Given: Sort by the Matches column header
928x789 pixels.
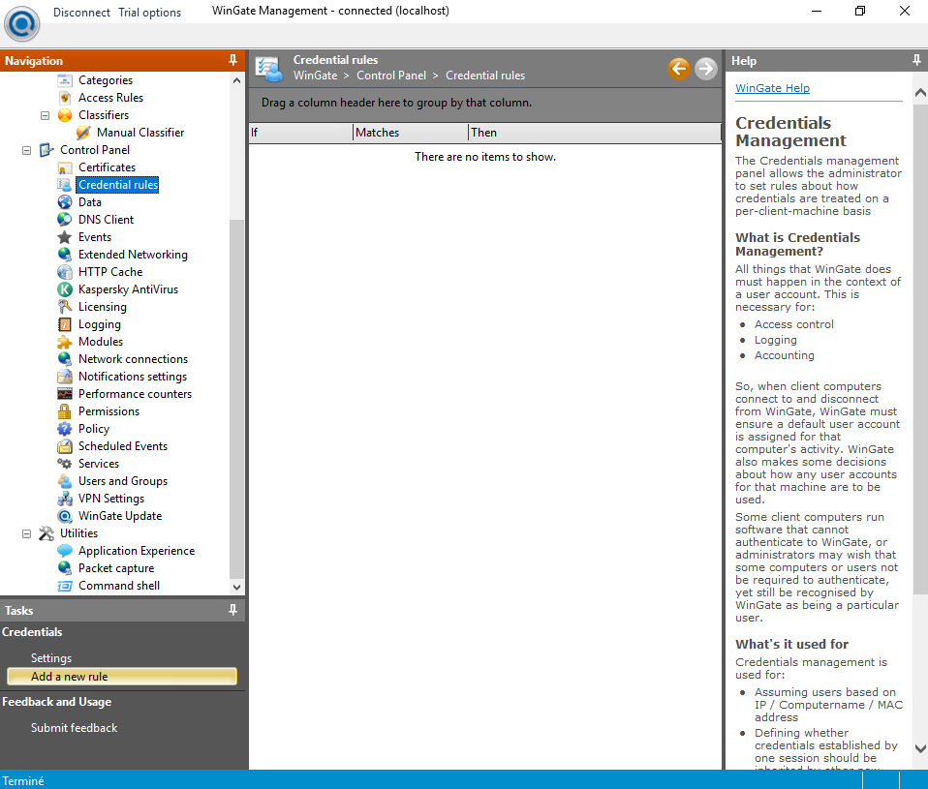Looking at the screenshot, I should tap(410, 133).
